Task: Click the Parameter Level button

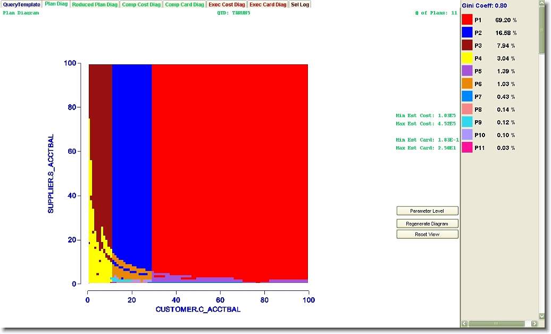Action: point(427,211)
